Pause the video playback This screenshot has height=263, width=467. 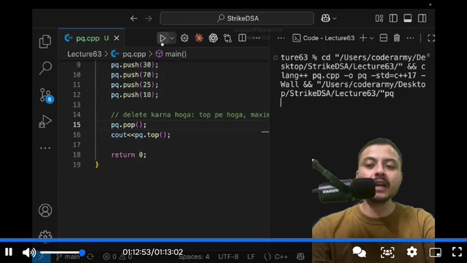[x=9, y=252]
